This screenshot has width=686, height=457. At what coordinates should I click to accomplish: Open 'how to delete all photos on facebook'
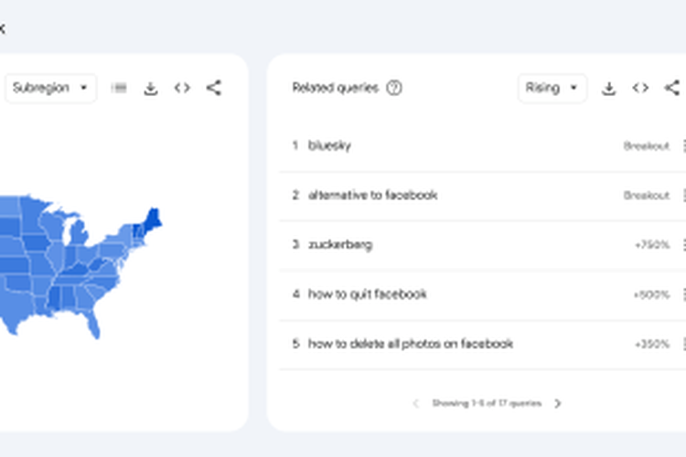pos(410,344)
